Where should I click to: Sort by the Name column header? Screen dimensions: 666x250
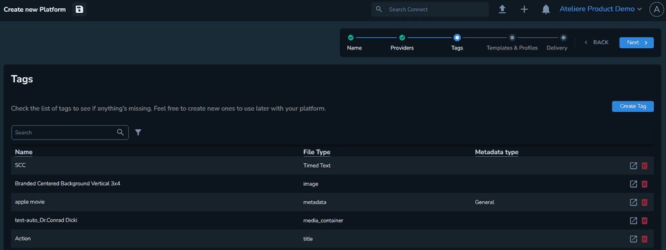(x=24, y=152)
